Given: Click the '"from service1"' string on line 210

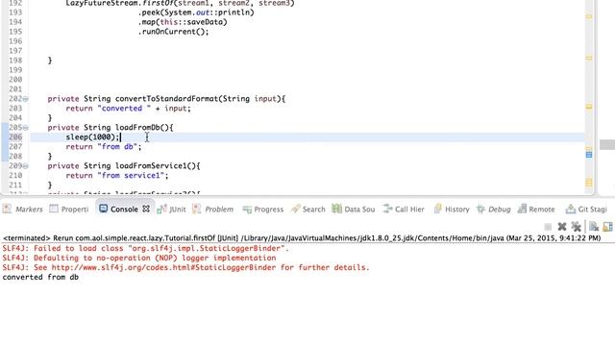Looking at the screenshot, I should click(x=131, y=175).
